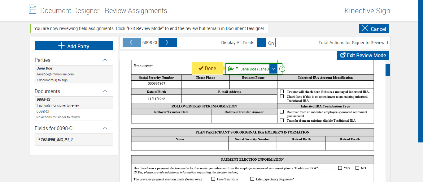Check NO for payment election made
Image resolution: width=423 pixels, height=182 pixels.
tap(357, 168)
